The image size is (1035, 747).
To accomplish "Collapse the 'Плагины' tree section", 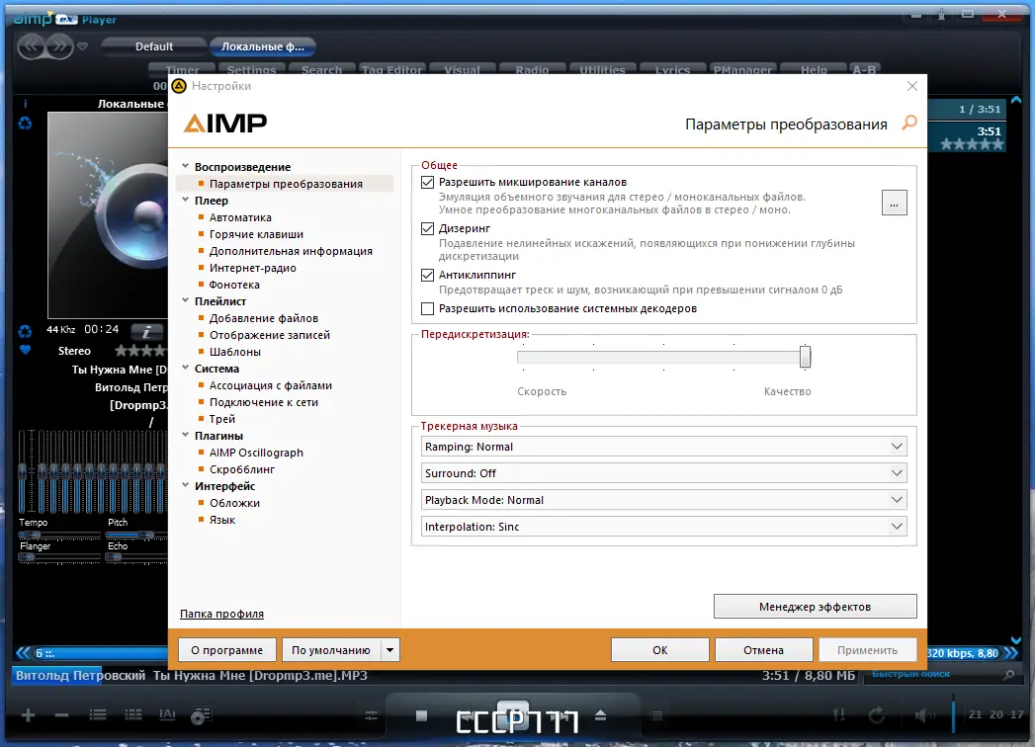I will [186, 435].
